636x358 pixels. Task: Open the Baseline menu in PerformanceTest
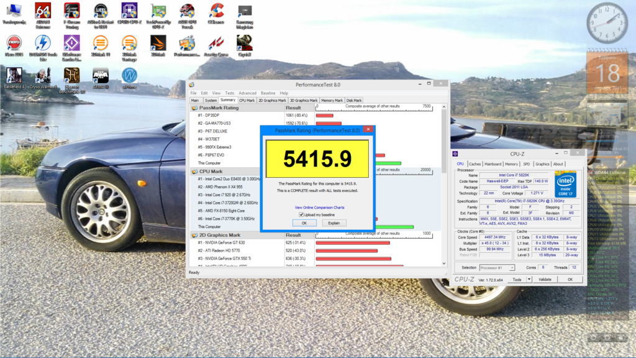coord(268,93)
